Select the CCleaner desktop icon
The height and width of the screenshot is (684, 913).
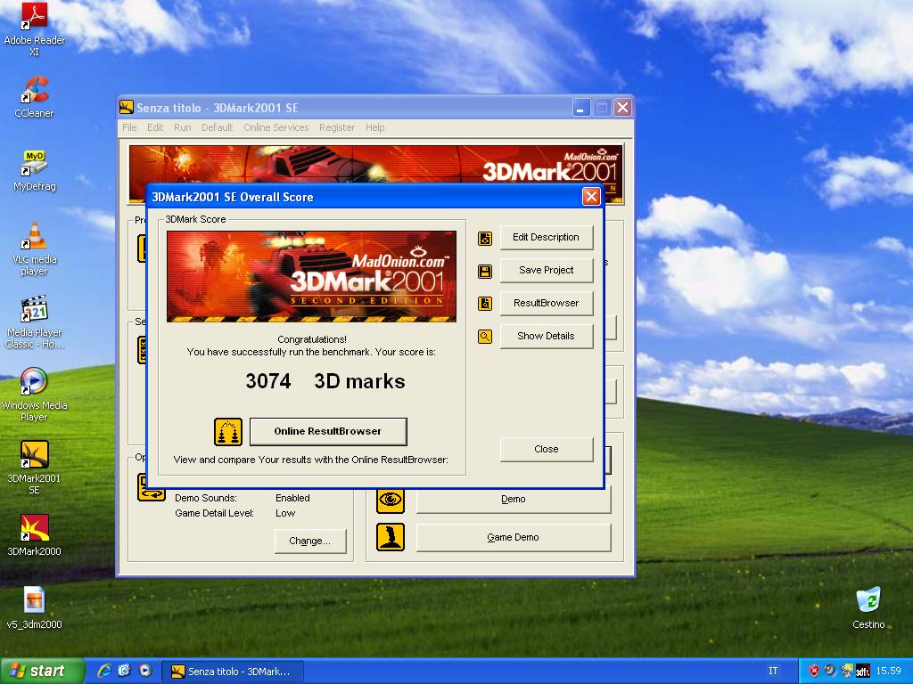pyautogui.click(x=34, y=91)
